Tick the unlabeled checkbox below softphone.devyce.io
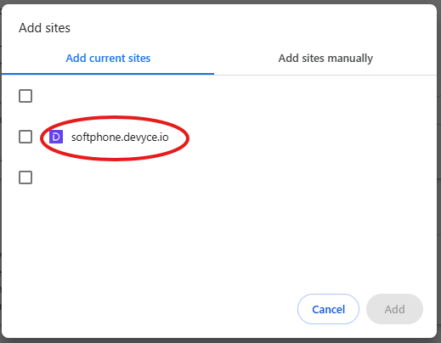Screen dimensions: 441x343 (25, 177)
